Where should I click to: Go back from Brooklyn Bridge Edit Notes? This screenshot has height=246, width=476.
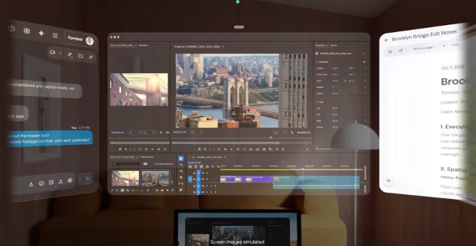tap(386, 40)
